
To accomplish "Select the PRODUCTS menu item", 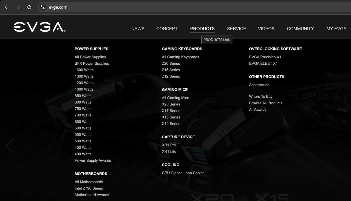I will [x=202, y=28].
